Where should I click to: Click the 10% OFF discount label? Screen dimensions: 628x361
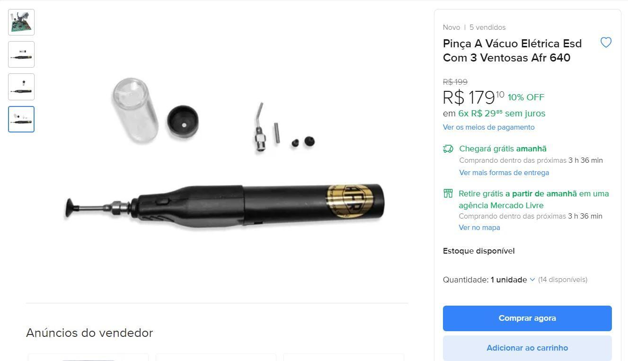point(526,97)
